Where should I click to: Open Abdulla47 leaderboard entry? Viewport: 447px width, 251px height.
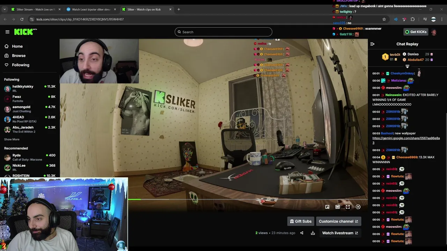[x=418, y=60]
